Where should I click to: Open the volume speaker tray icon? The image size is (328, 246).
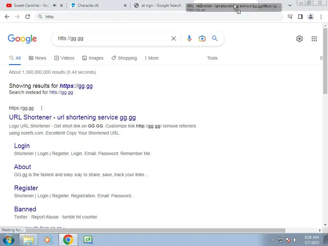point(296,240)
